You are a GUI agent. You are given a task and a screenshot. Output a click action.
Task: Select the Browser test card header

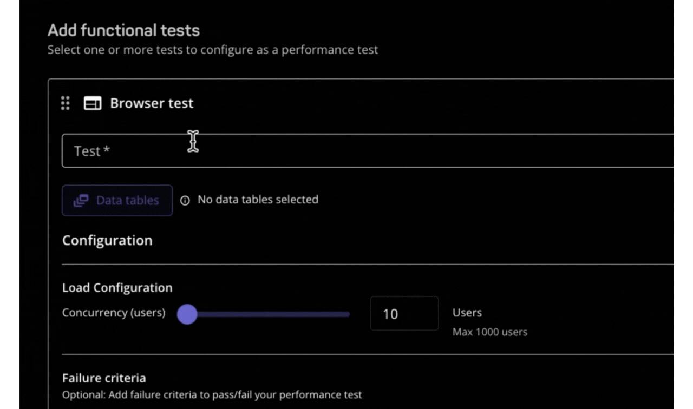tap(152, 103)
